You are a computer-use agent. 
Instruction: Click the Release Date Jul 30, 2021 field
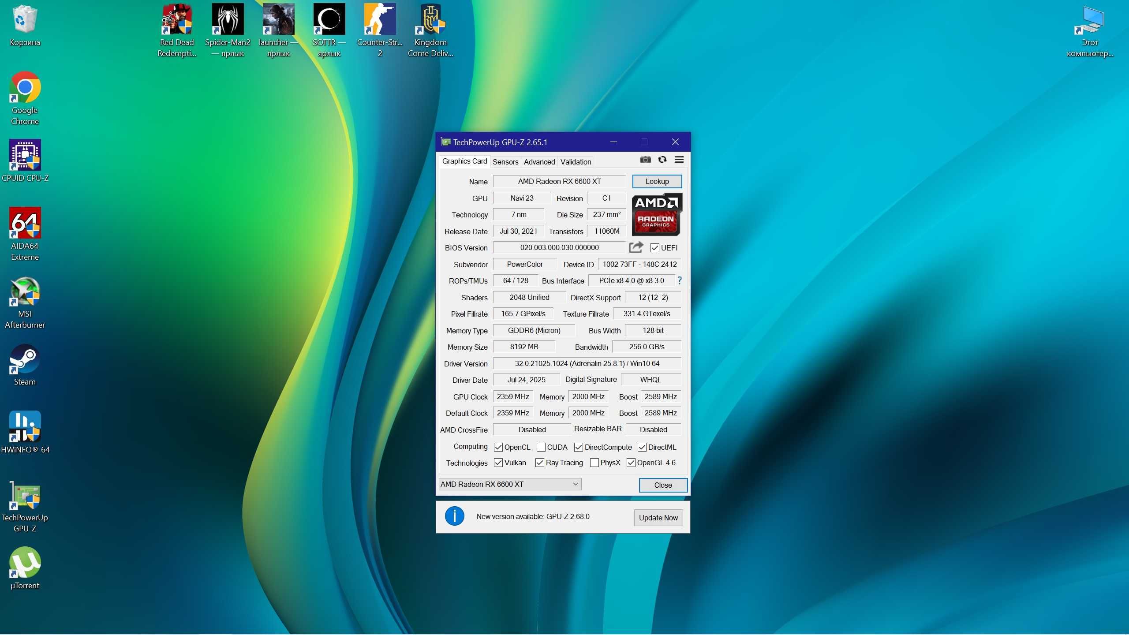coord(518,231)
